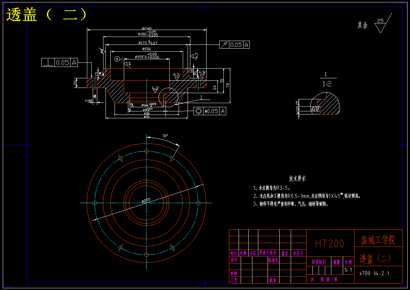Click the detail leader label I near section
The image size is (410, 290).
click(201, 97)
